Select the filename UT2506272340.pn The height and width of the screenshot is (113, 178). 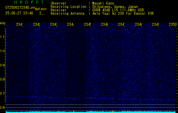tap(20, 8)
